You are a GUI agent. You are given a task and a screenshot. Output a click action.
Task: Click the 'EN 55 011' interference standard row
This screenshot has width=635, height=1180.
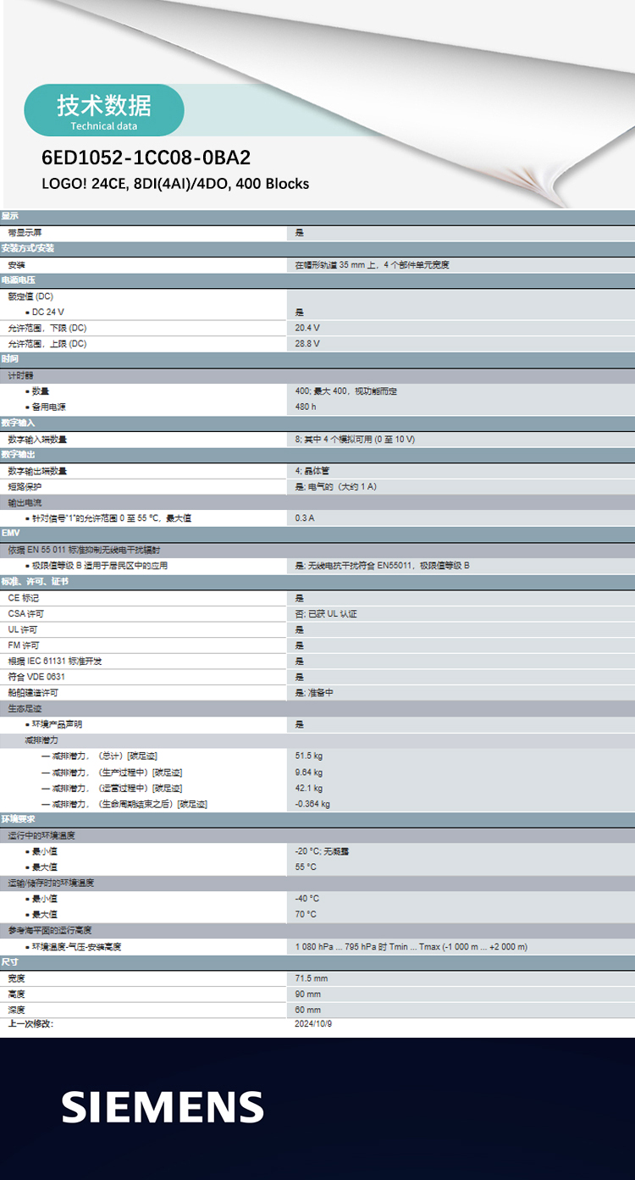tap(317, 550)
